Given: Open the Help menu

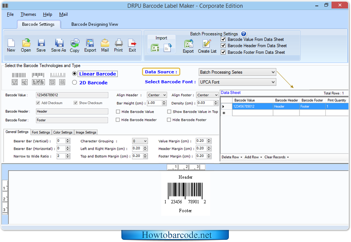Looking at the screenshot, I should (x=47, y=14).
